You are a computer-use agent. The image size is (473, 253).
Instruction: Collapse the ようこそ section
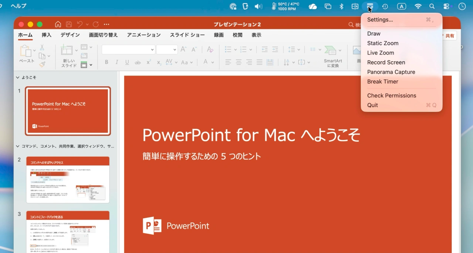coord(17,77)
